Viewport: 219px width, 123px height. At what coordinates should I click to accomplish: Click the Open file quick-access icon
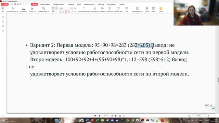[12, 4]
